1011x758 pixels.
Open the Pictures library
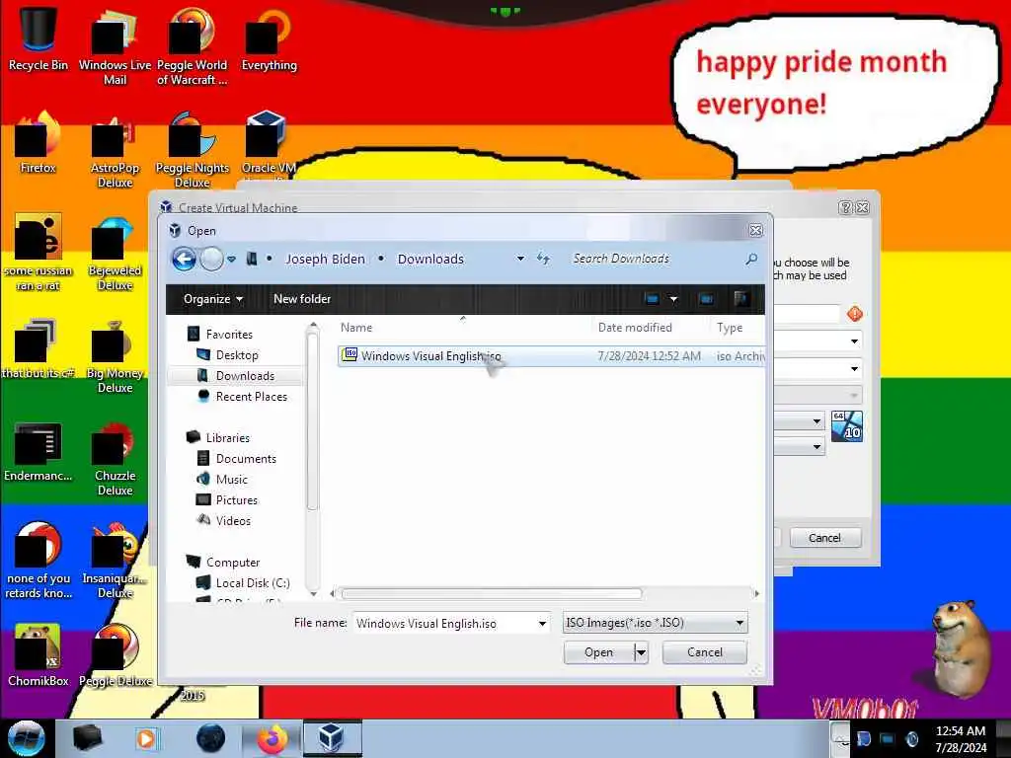point(236,499)
